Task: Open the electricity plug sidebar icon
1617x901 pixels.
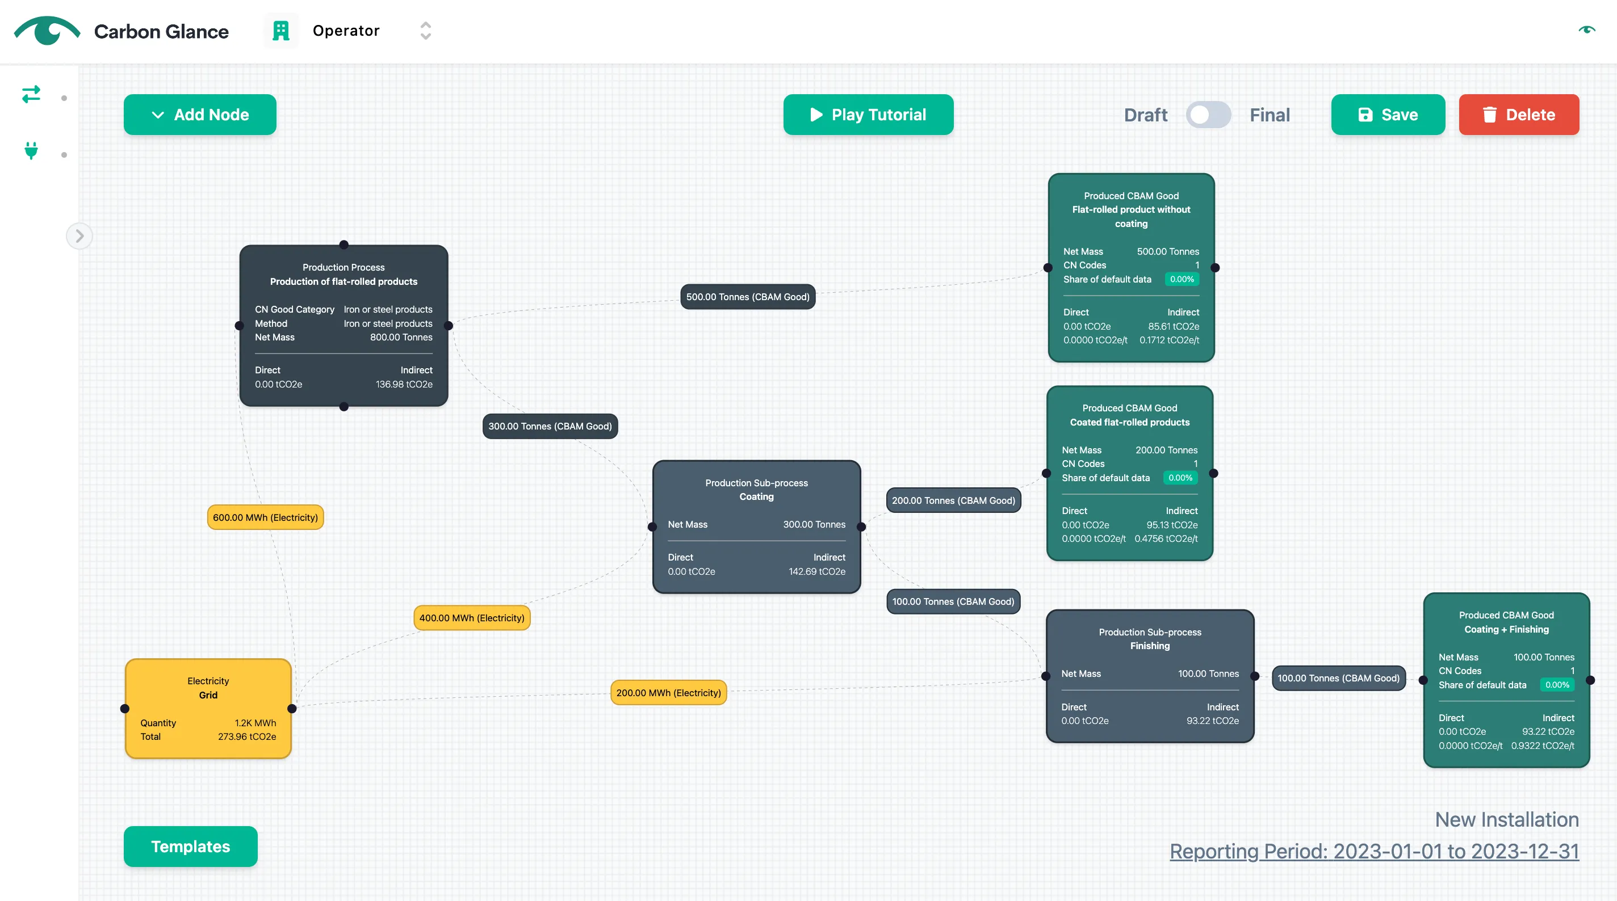Action: [x=31, y=150]
